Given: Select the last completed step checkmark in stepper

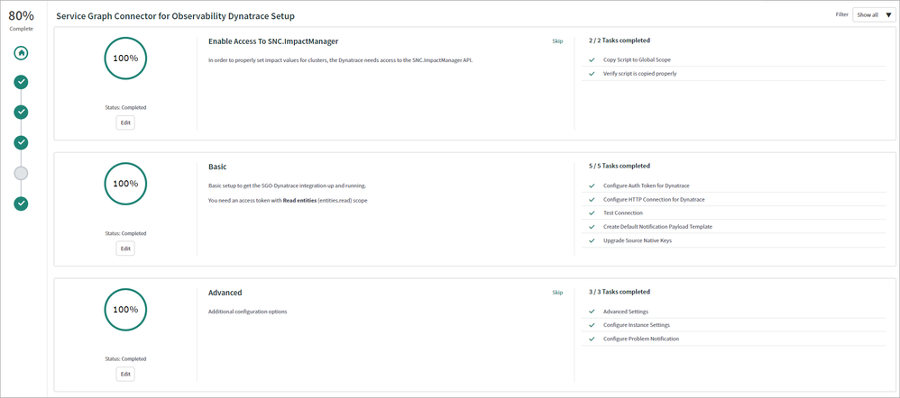Looking at the screenshot, I should click(x=22, y=204).
